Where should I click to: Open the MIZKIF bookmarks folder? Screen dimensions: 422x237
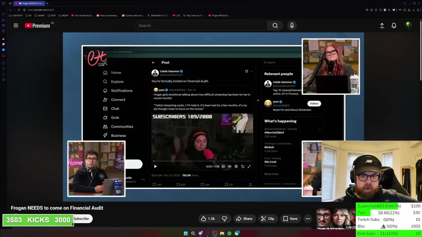64,15
